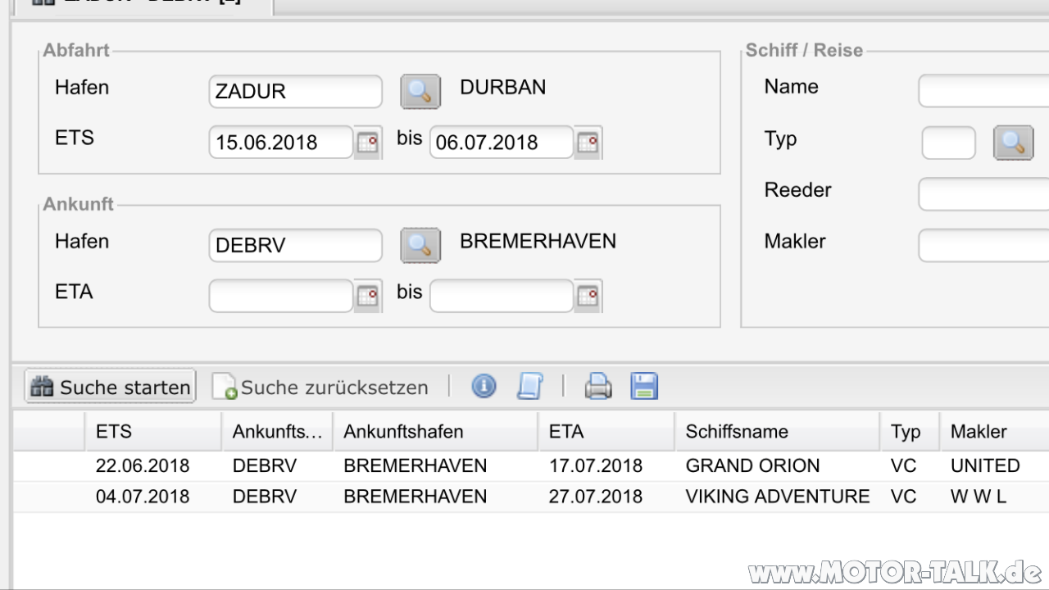Click the empty ETA until field
Image resolution: width=1049 pixels, height=590 pixels.
(502, 296)
